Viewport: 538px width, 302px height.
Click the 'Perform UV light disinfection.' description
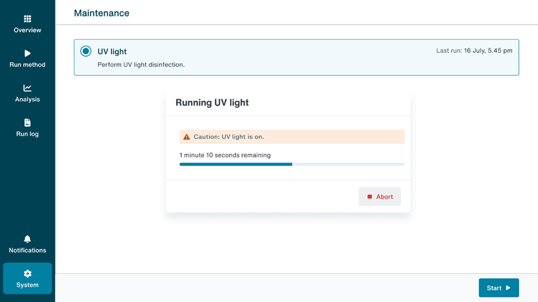(141, 65)
